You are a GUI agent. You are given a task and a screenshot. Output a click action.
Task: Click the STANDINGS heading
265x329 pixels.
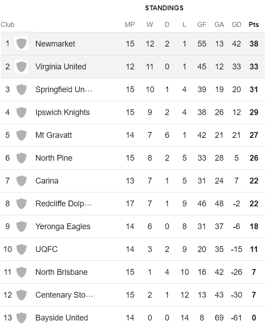(164, 8)
